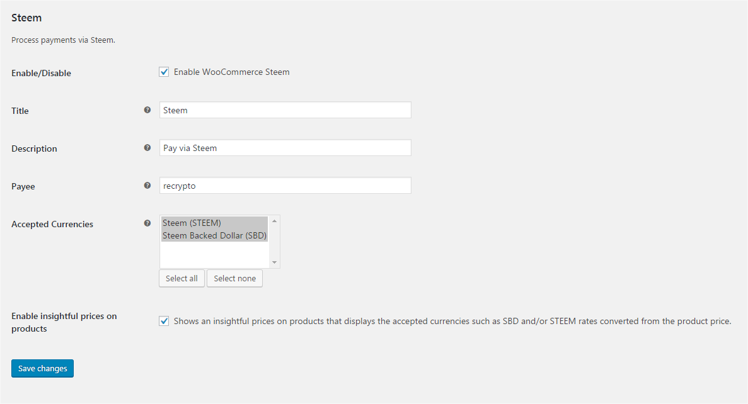
Task: Click the empty area of the currencies listbox
Action: 214,255
